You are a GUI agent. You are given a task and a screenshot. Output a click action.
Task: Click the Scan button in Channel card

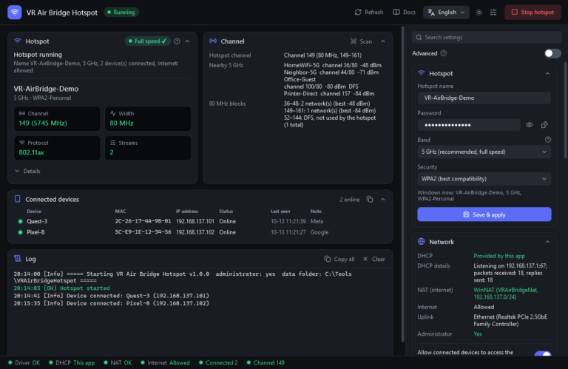[x=361, y=41]
